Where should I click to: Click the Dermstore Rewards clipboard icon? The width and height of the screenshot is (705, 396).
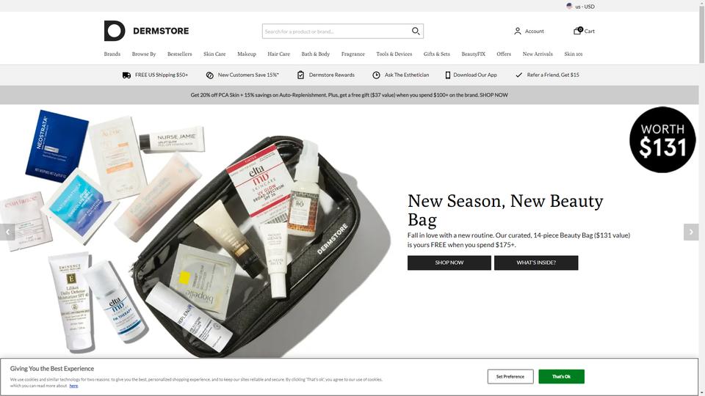pos(300,75)
